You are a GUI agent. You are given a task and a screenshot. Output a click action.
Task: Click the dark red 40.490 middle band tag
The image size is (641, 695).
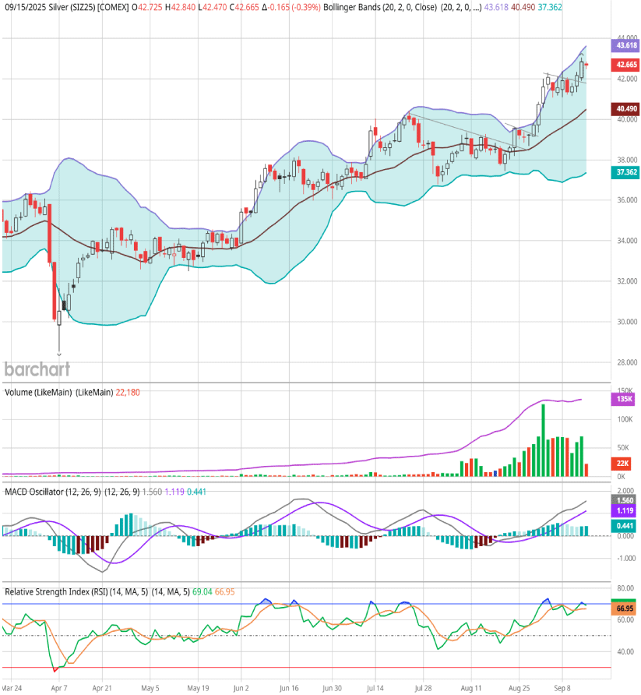coord(626,110)
